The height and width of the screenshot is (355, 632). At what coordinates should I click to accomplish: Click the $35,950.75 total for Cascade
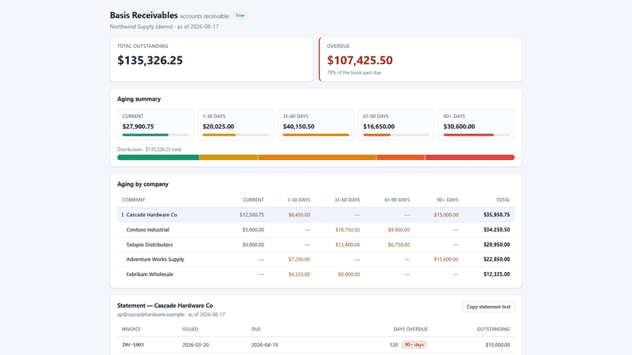point(497,215)
